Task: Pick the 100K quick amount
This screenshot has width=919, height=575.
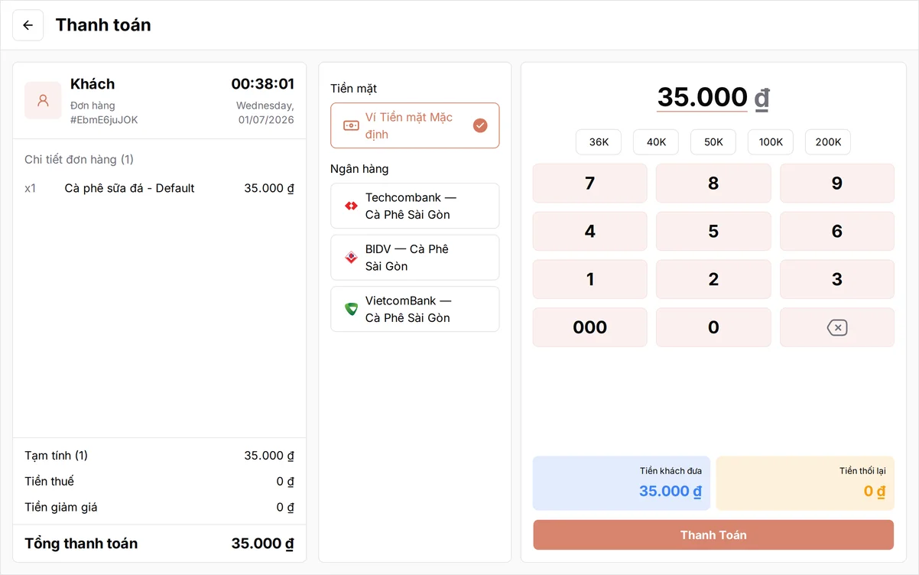Action: click(771, 142)
